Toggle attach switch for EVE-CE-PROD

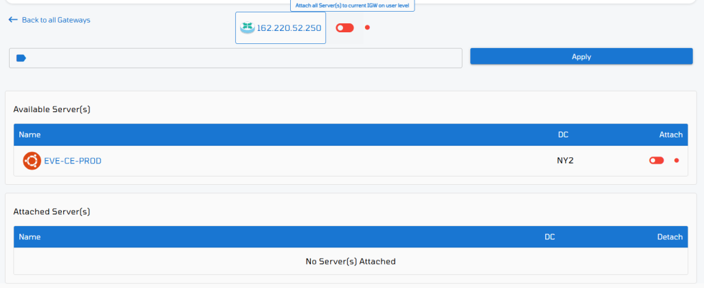tap(657, 161)
